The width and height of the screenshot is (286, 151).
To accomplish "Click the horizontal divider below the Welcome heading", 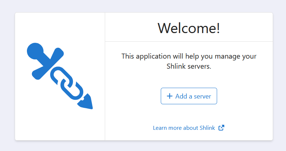I will tap(189, 41).
